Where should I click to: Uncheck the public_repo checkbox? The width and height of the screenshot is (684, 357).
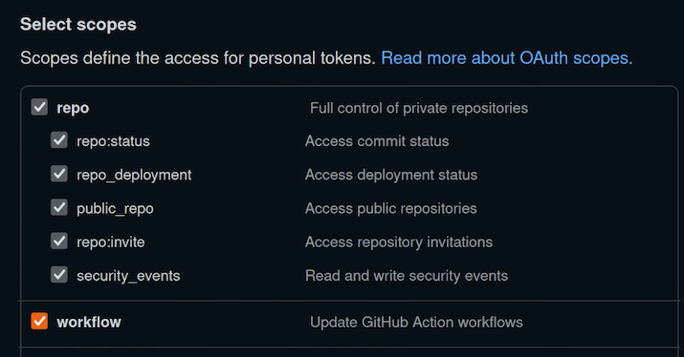coord(59,208)
